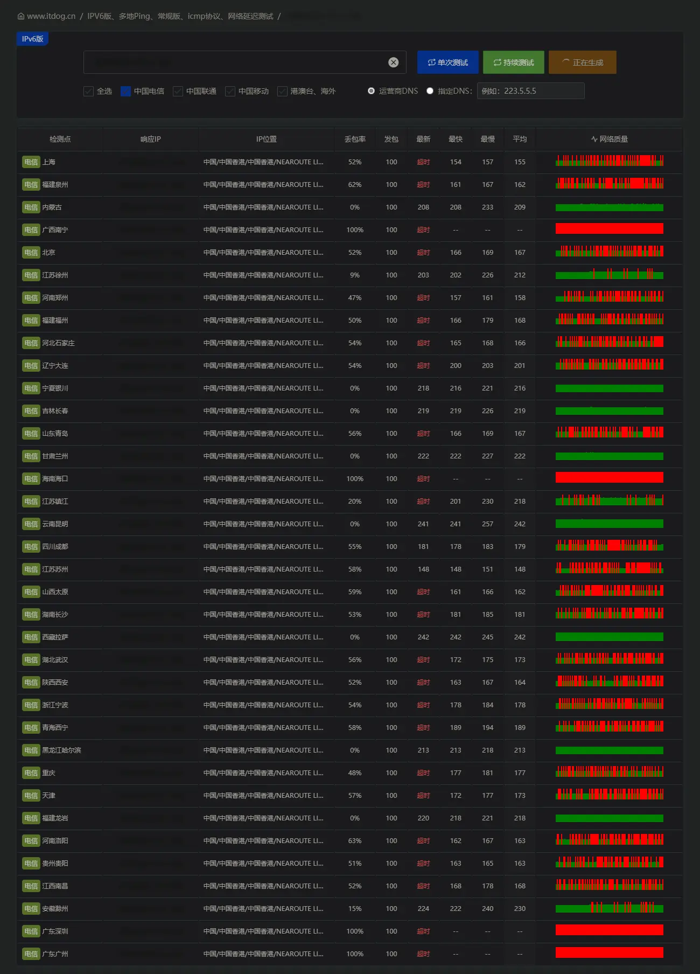Select the 运营商DNS radio option
The height and width of the screenshot is (974, 700).
[x=371, y=91]
